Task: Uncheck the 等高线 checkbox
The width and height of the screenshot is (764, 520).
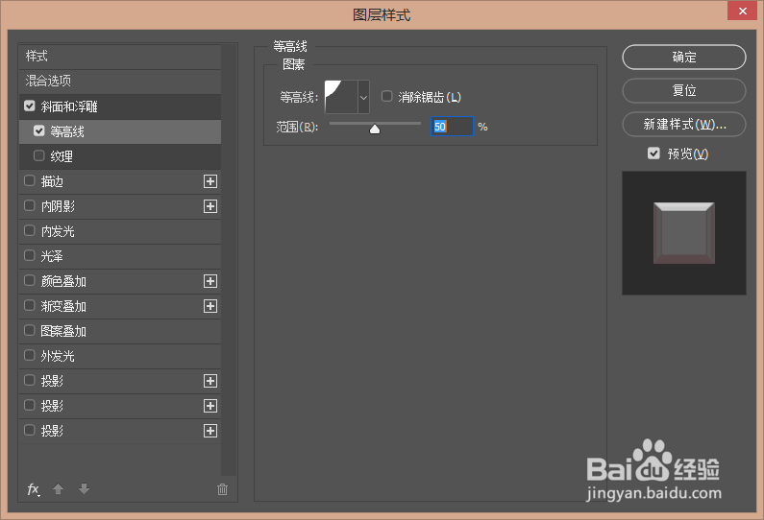Action: pos(39,130)
